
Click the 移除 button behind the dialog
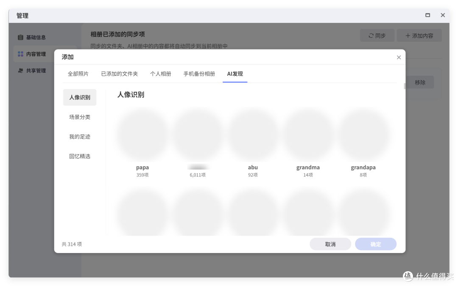[x=420, y=82]
